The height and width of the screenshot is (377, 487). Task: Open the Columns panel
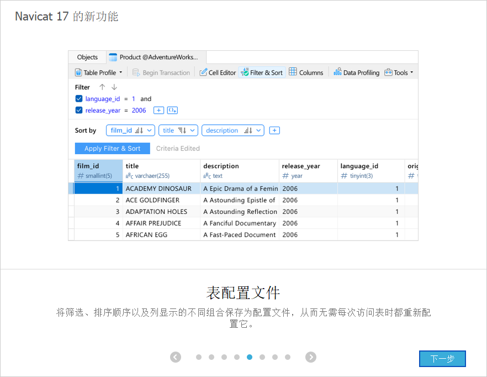click(x=306, y=72)
